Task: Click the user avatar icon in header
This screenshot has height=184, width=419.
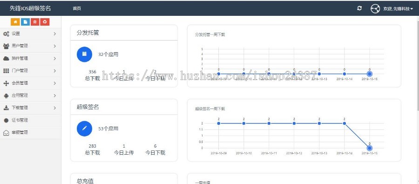Action: (375, 8)
